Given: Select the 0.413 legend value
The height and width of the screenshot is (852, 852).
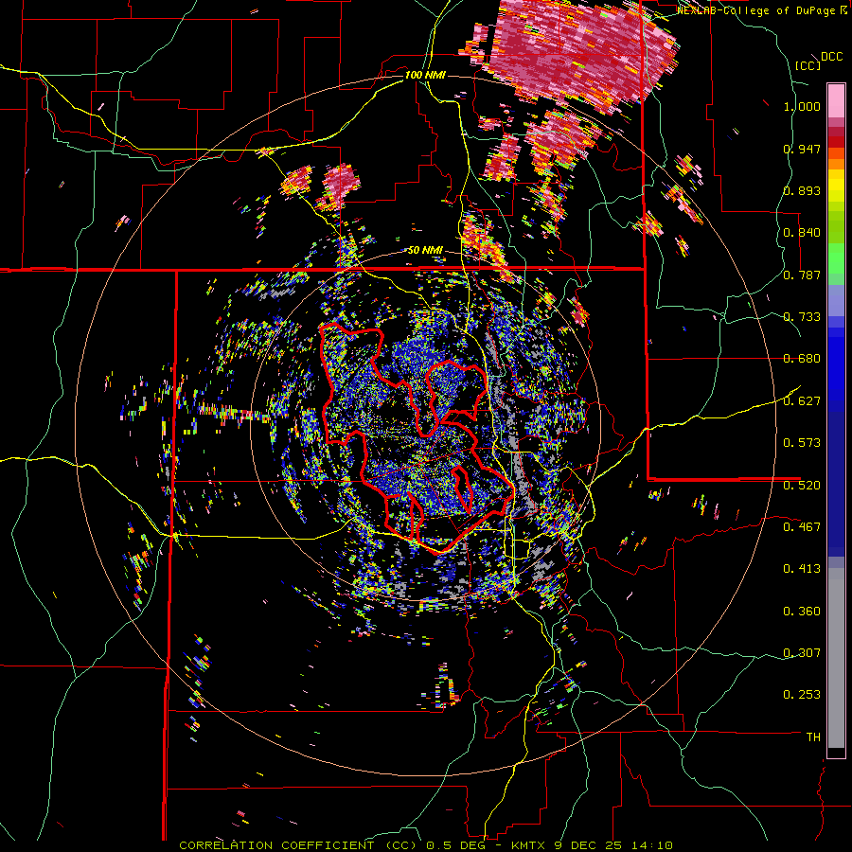Looking at the screenshot, I should (802, 569).
